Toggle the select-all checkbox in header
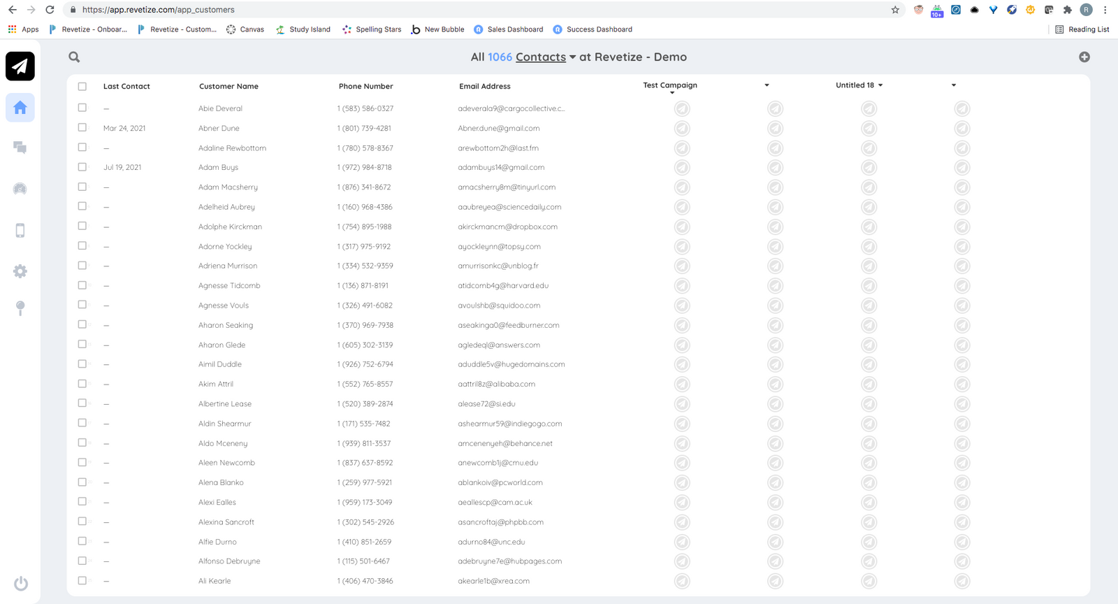 [82, 87]
